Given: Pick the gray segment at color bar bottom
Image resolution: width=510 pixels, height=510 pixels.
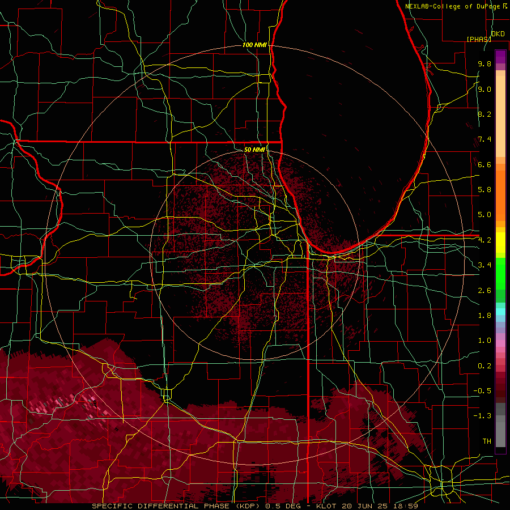Looking at the screenshot, I should coord(500,436).
